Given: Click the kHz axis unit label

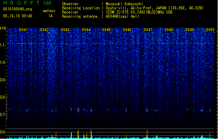Looking at the screenshot, I should (3, 28).
